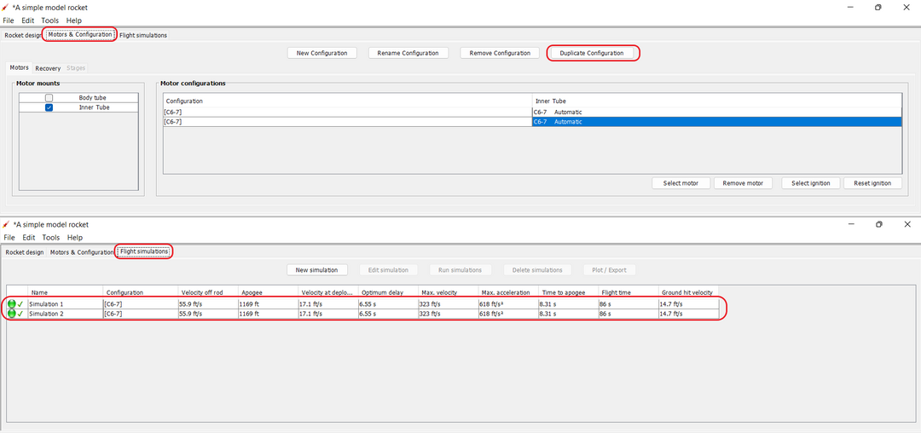Create a New Configuration
This screenshot has height=433, width=921.
pyautogui.click(x=321, y=53)
